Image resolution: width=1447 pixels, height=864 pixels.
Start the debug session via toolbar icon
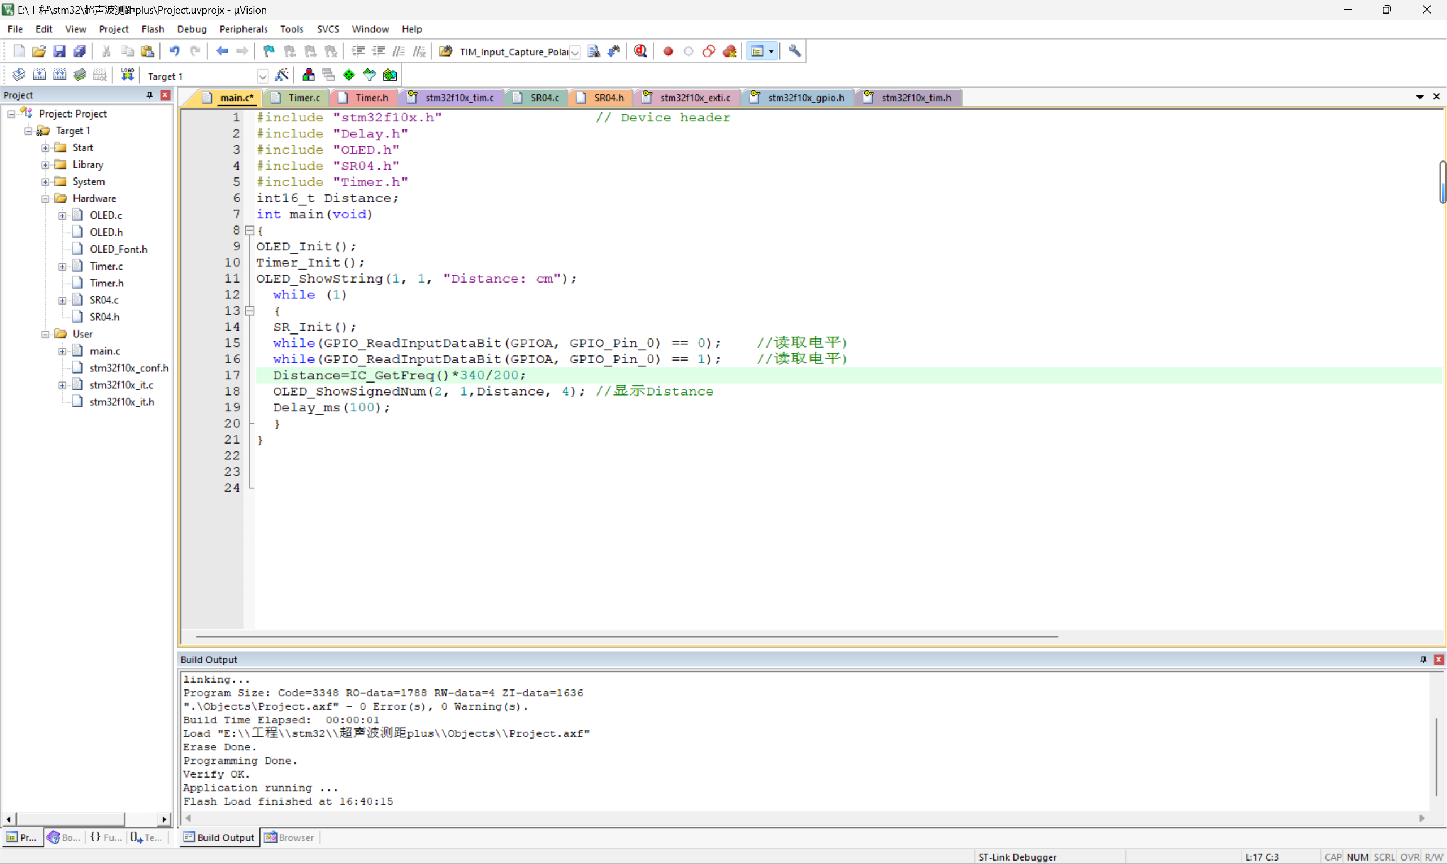coord(640,51)
